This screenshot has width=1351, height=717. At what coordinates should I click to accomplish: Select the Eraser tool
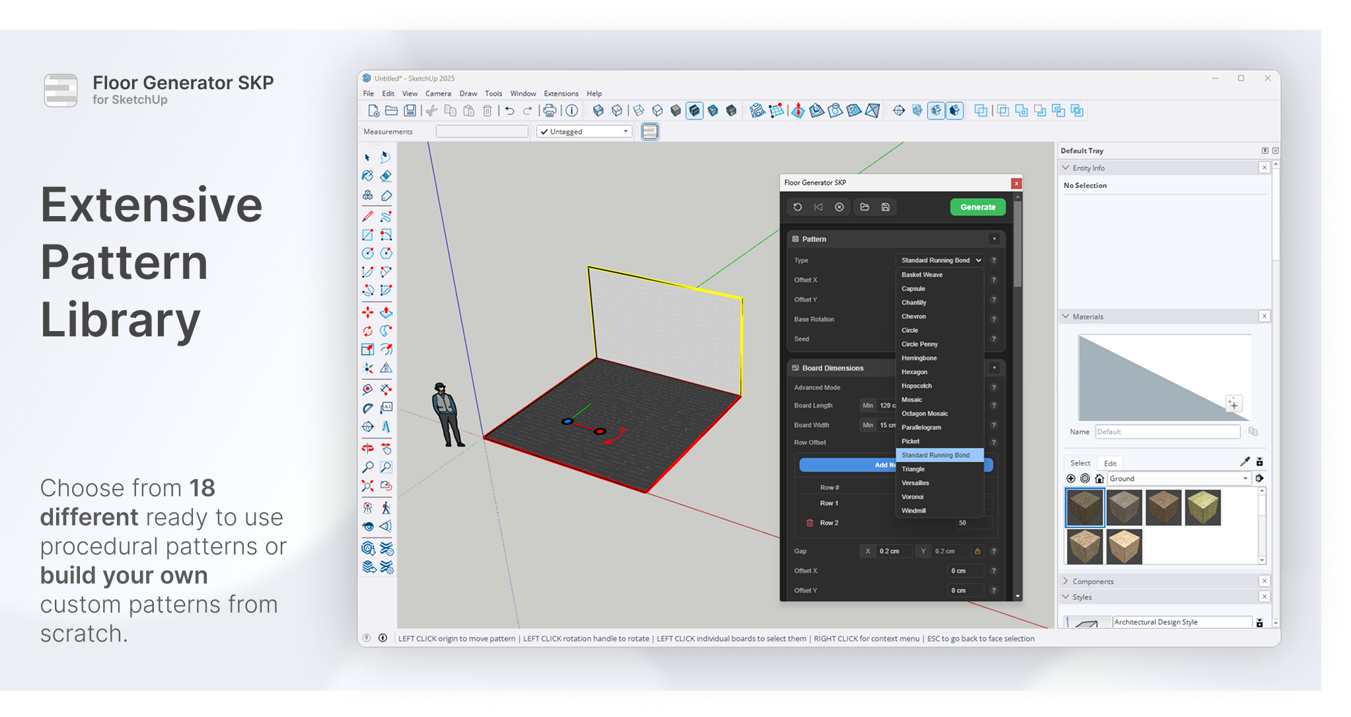(x=386, y=176)
